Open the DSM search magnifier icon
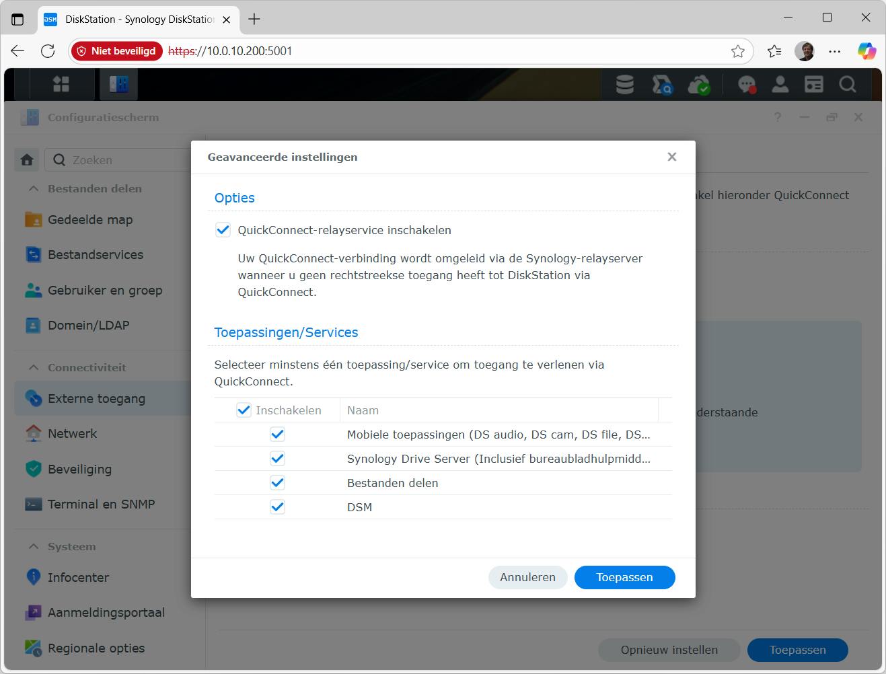This screenshot has height=674, width=886. [x=848, y=84]
